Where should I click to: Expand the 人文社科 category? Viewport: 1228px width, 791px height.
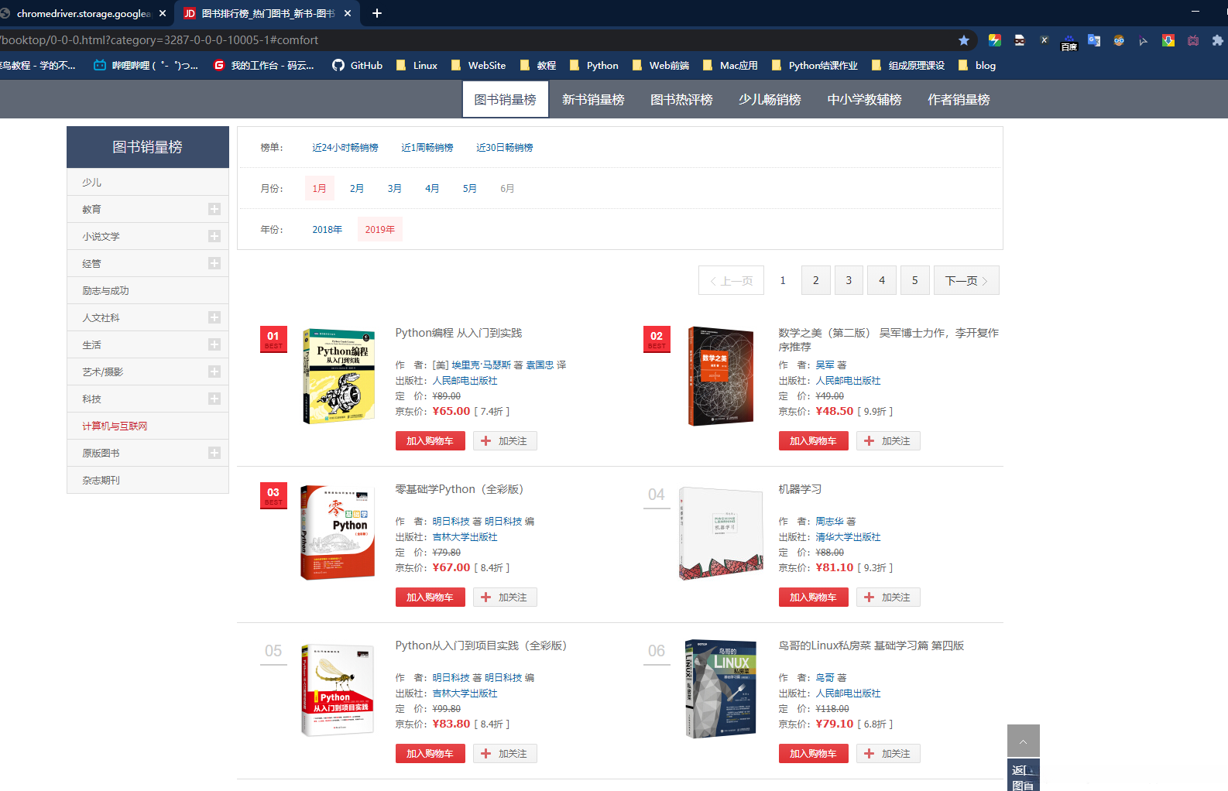(214, 317)
